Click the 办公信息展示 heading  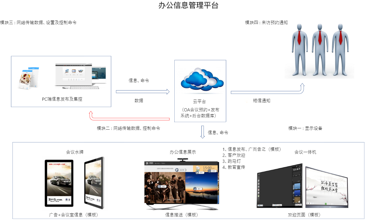pos(183,152)
